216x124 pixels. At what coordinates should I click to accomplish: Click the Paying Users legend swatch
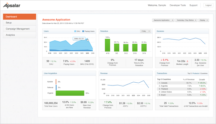pyautogui.click(x=83, y=31)
